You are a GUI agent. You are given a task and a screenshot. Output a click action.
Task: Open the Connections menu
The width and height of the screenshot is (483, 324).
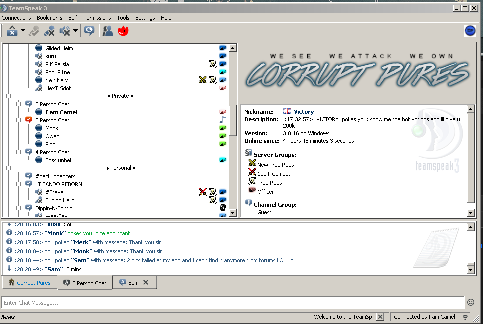[16, 18]
